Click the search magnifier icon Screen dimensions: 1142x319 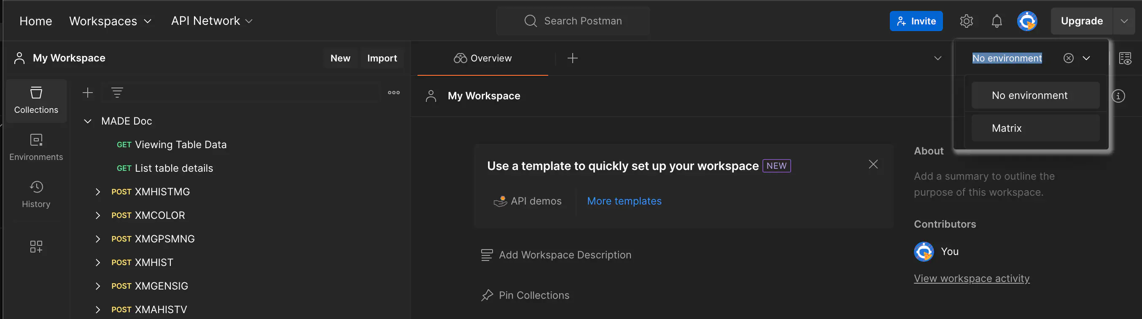coord(530,21)
